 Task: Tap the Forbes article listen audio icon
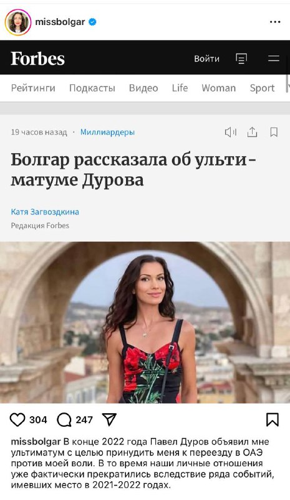click(x=231, y=132)
